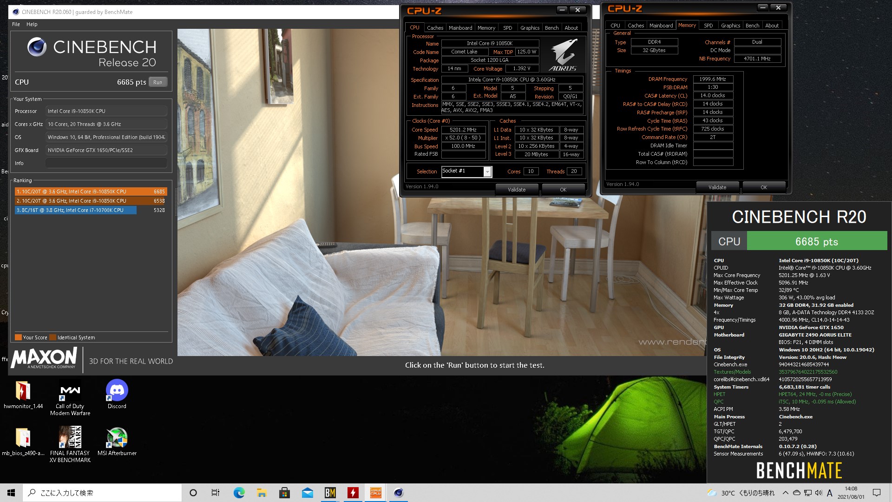Screen dimensions: 892x502
Task: Switch to red lightning bolt taskbar app
Action: (353, 493)
